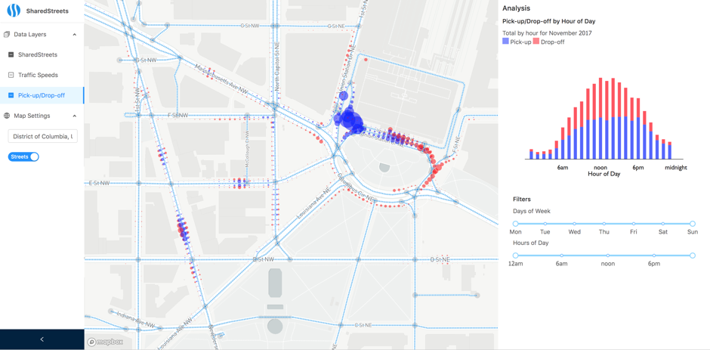This screenshot has height=350, width=710.
Task: Toggle the Traffic Speeds layer checkbox
Action: point(11,75)
